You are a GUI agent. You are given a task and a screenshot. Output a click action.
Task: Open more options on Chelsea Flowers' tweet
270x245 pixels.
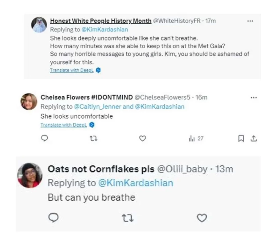coord(254,97)
